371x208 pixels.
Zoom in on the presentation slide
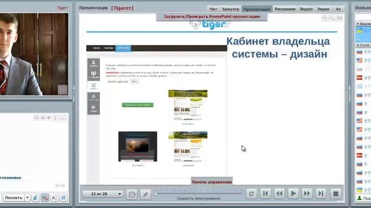(x=325, y=18)
